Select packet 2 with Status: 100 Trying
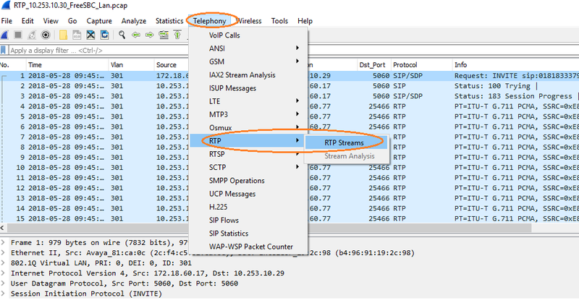The image size is (579, 308). click(x=289, y=86)
